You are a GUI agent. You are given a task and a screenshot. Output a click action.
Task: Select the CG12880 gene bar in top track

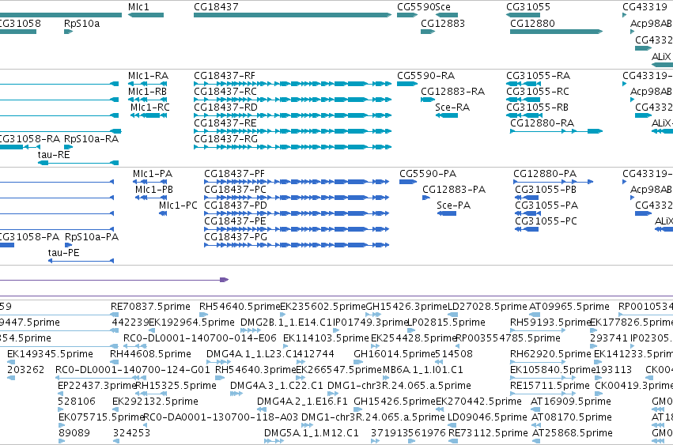click(556, 32)
